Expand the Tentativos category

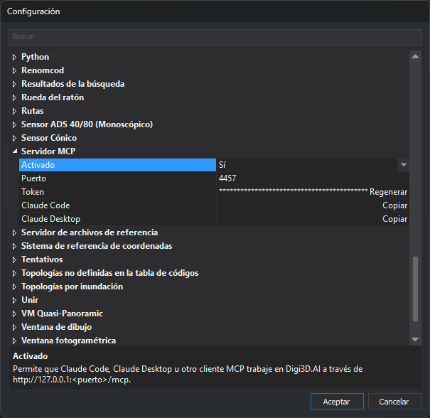pyautogui.click(x=14, y=259)
